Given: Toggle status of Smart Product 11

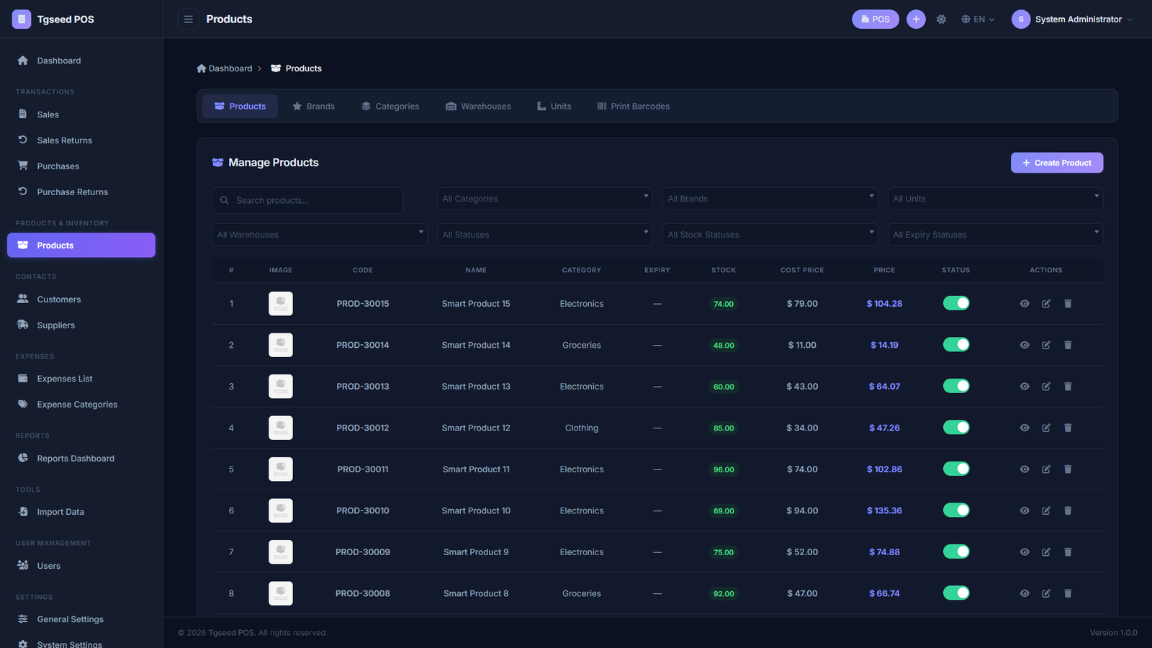Looking at the screenshot, I should coord(956,469).
